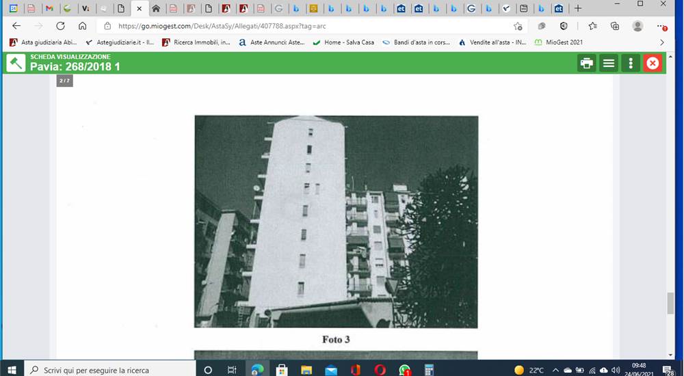Viewport: 684px width, 376px height.
Task: Print the document using the printer icon
Action: tap(587, 64)
